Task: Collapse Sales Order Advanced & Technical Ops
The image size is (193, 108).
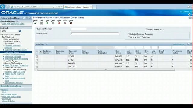Action: (x=1, y=35)
